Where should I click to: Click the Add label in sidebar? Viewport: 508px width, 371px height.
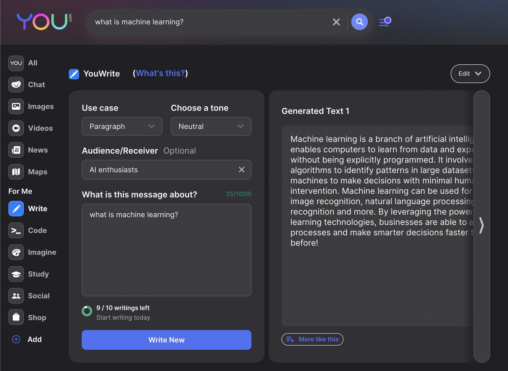click(35, 339)
